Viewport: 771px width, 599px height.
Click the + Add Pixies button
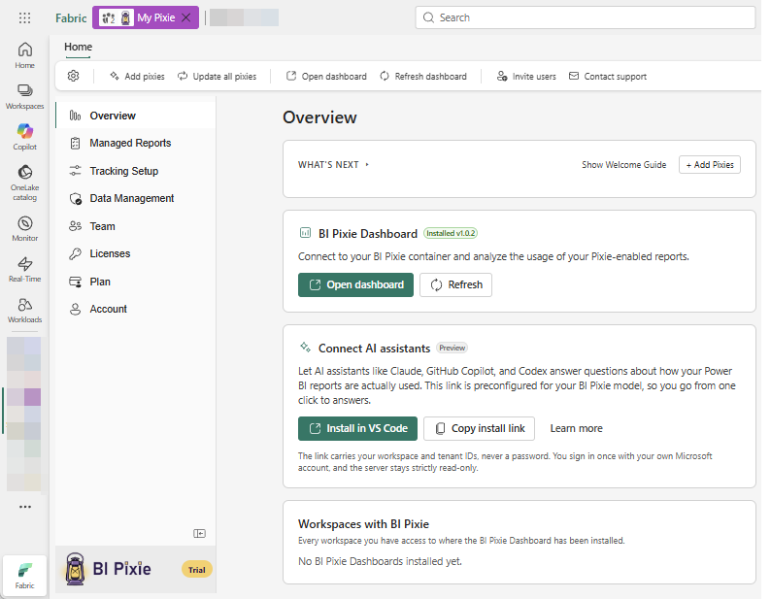pos(710,165)
